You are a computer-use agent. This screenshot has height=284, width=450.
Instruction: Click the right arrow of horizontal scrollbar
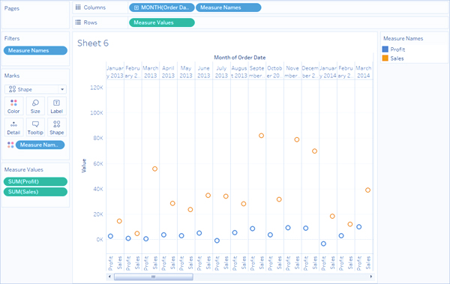[370, 277]
